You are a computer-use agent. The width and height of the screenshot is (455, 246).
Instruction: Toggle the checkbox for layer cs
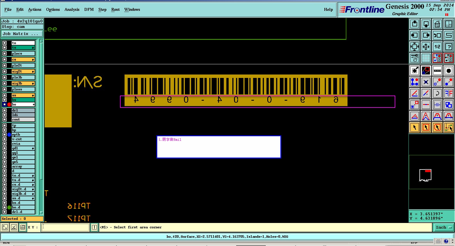(x=5, y=59)
